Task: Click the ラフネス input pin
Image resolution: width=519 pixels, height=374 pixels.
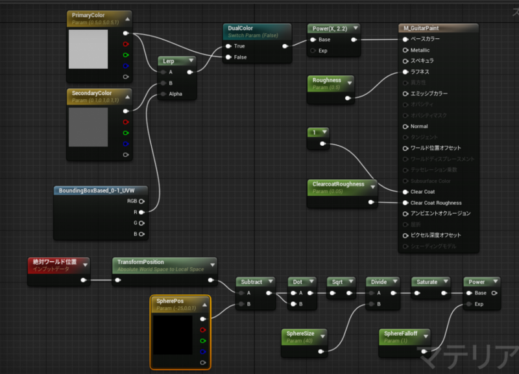Action: click(405, 72)
